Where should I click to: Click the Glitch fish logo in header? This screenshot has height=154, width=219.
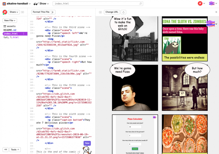[212, 3]
